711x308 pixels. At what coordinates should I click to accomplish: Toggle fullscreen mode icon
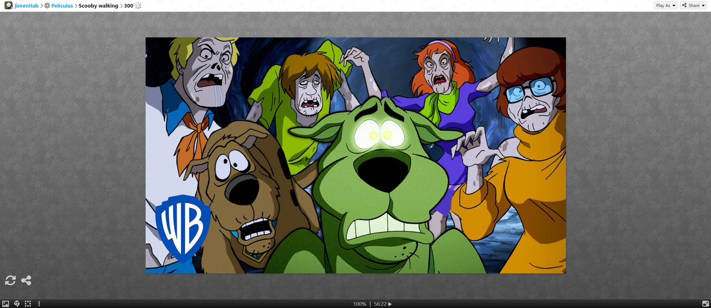(705, 304)
